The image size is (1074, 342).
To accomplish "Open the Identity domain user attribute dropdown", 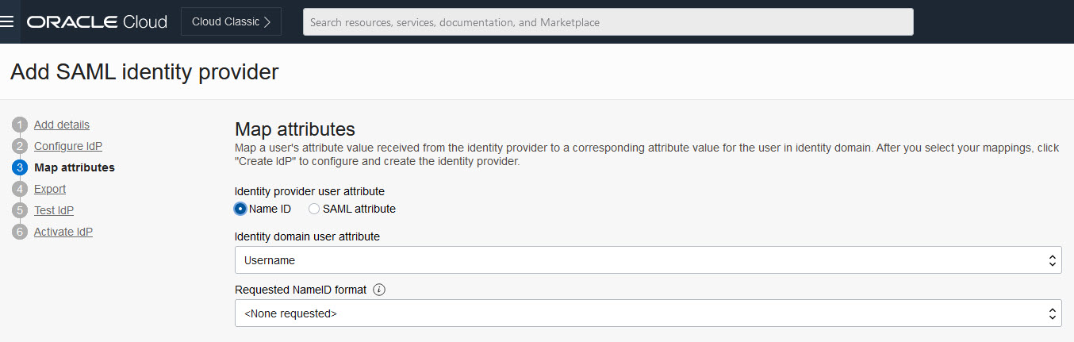I will click(648, 259).
